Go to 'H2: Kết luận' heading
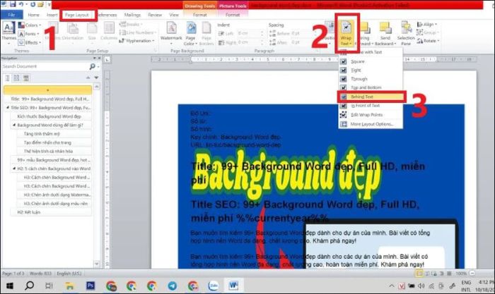Image resolution: width=495 pixels, height=294 pixels. (x=29, y=212)
